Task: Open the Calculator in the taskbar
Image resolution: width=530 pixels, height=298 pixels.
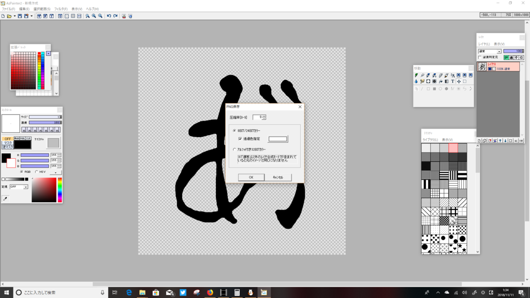Action: tap(237, 292)
